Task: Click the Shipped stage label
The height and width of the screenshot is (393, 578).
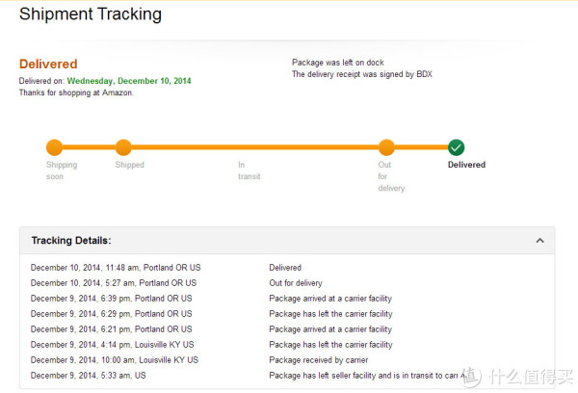Action: [x=129, y=165]
